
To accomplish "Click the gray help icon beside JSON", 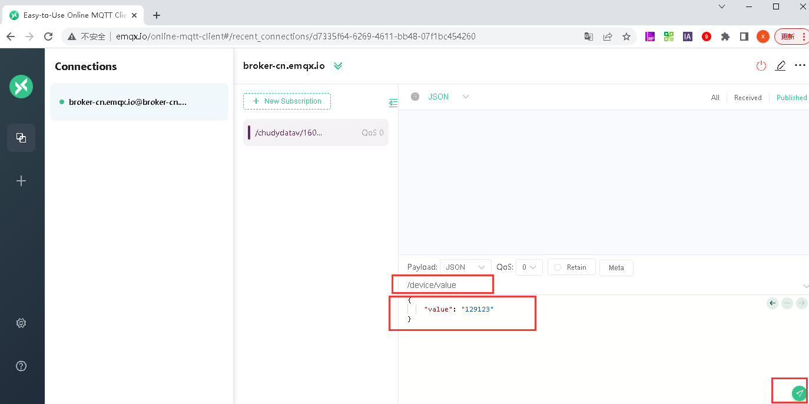I will (415, 97).
